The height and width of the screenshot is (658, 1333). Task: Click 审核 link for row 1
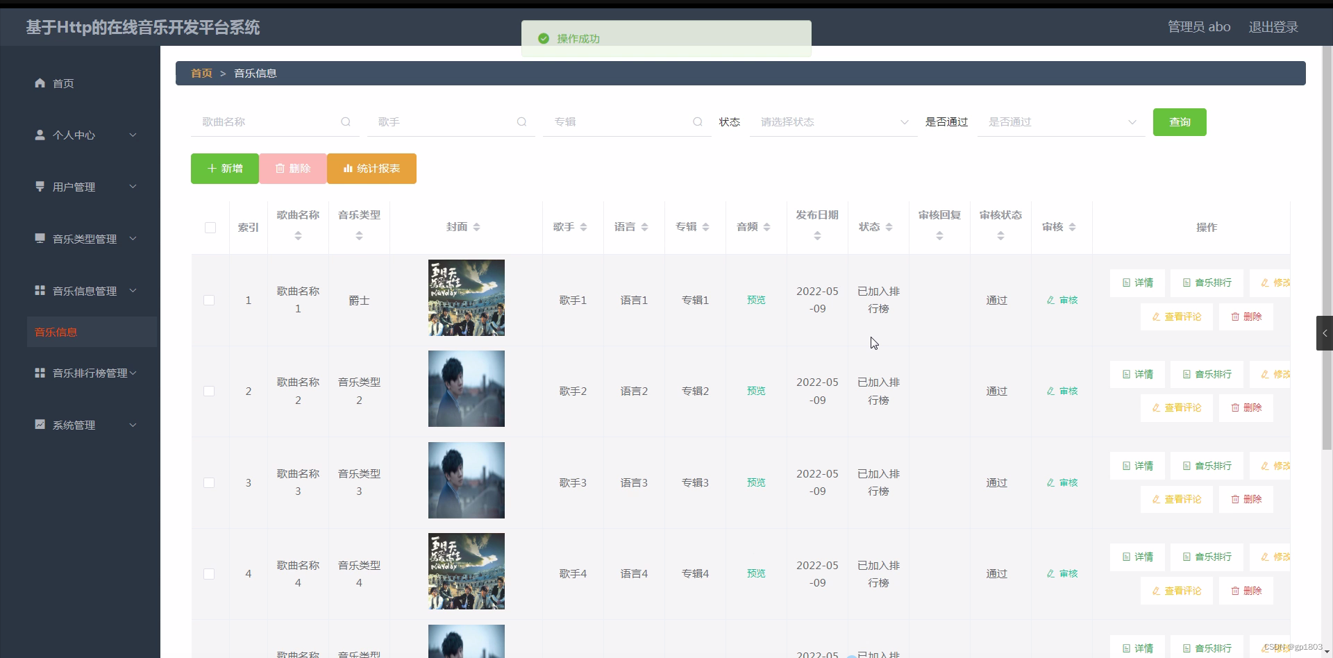pyautogui.click(x=1062, y=300)
